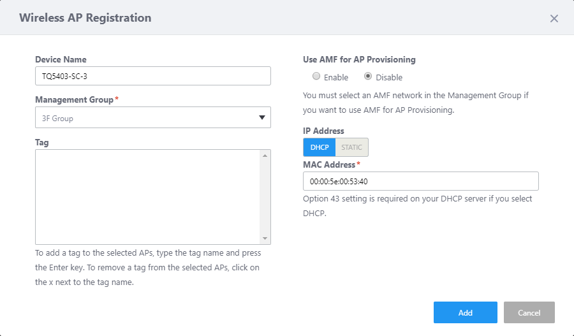
Task: Switch IP Address mode to DHCP
Action: [x=319, y=147]
